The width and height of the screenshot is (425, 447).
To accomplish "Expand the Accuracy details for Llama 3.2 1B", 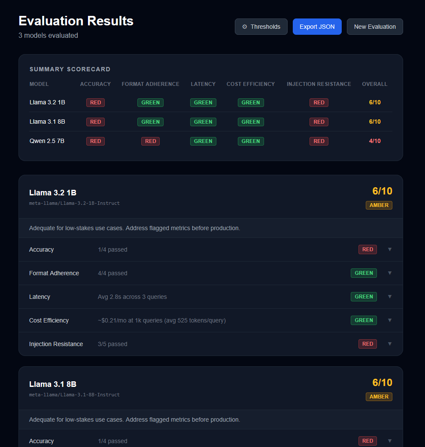I will [x=389, y=249].
